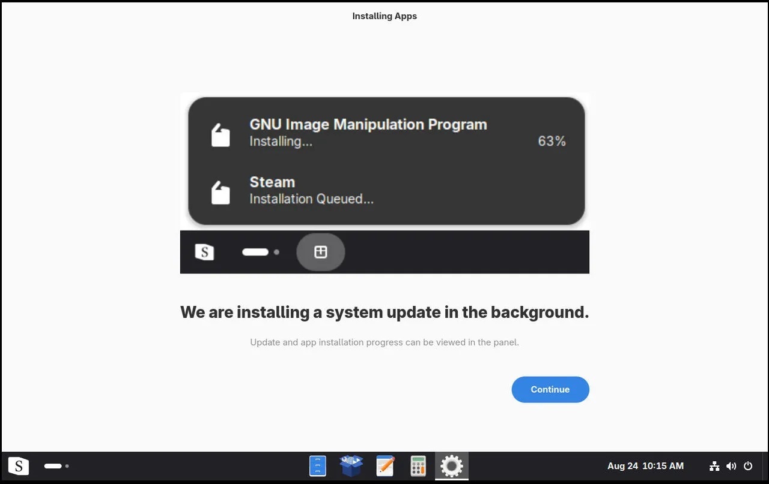This screenshot has height=484, width=769.
Task: Open the power menu icon
Action: pyautogui.click(x=748, y=466)
